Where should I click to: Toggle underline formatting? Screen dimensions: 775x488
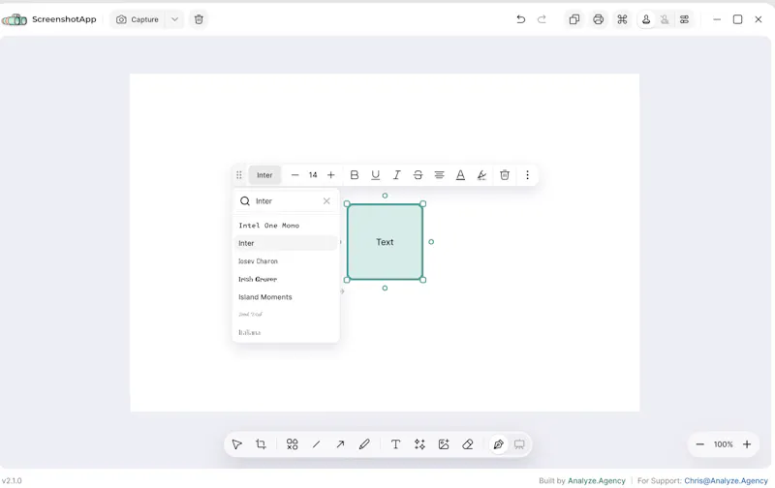376,175
